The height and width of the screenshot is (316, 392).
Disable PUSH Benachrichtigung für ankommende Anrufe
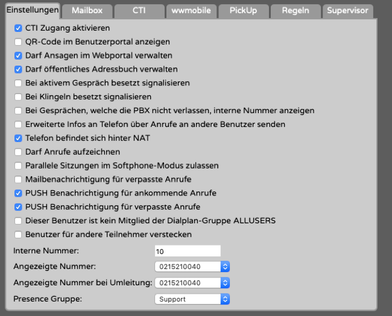[x=18, y=193]
